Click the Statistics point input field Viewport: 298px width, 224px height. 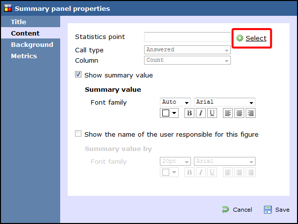coord(187,37)
